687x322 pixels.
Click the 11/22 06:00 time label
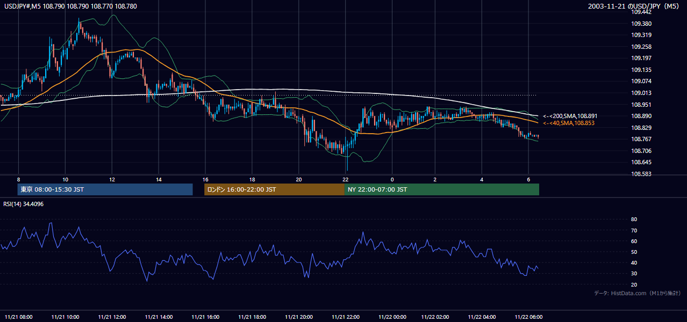click(x=528, y=317)
